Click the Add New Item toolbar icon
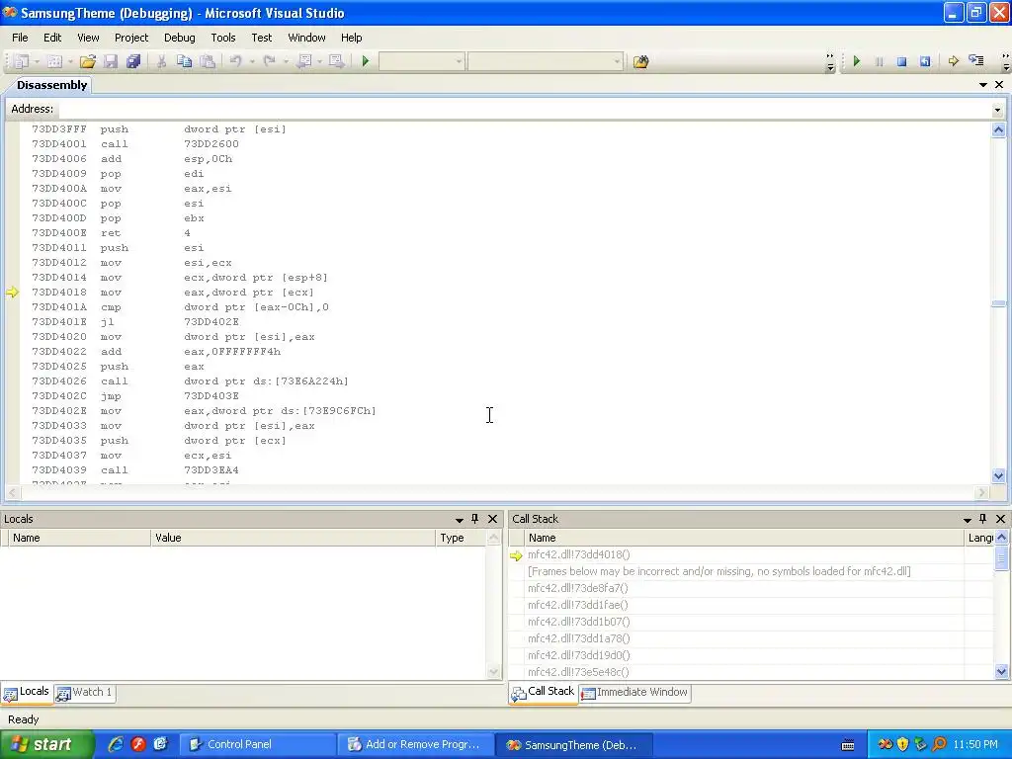 [55, 61]
